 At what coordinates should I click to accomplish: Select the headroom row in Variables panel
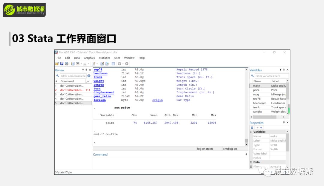(268, 103)
